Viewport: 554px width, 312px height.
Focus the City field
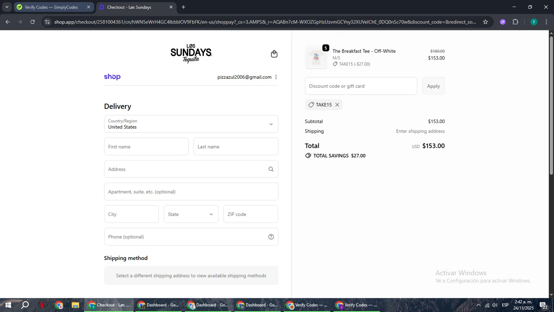click(x=131, y=214)
